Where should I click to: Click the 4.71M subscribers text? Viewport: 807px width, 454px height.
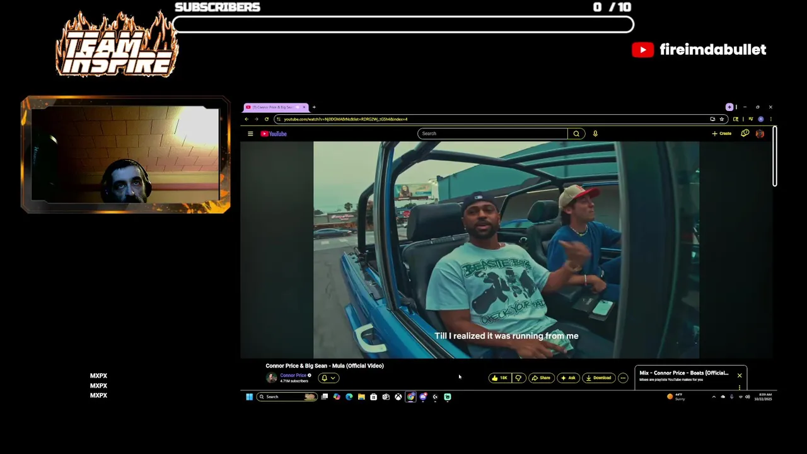tap(294, 381)
